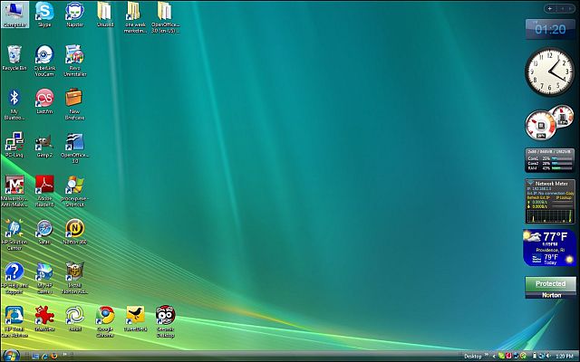Click Providence, RI location text

pyautogui.click(x=550, y=250)
